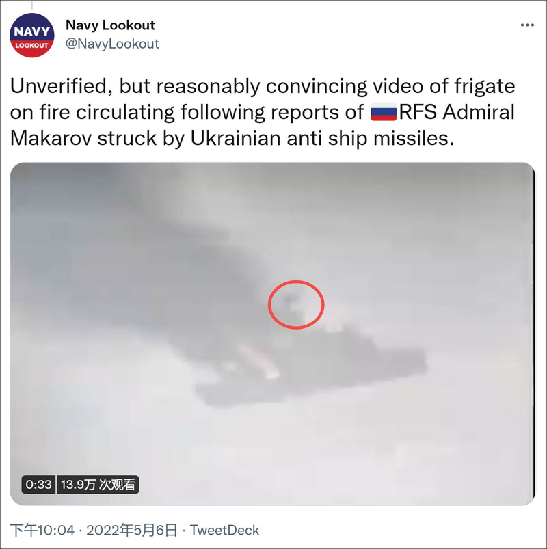Click the thread connector line above the avatar
The width and height of the screenshot is (547, 549).
32,5
